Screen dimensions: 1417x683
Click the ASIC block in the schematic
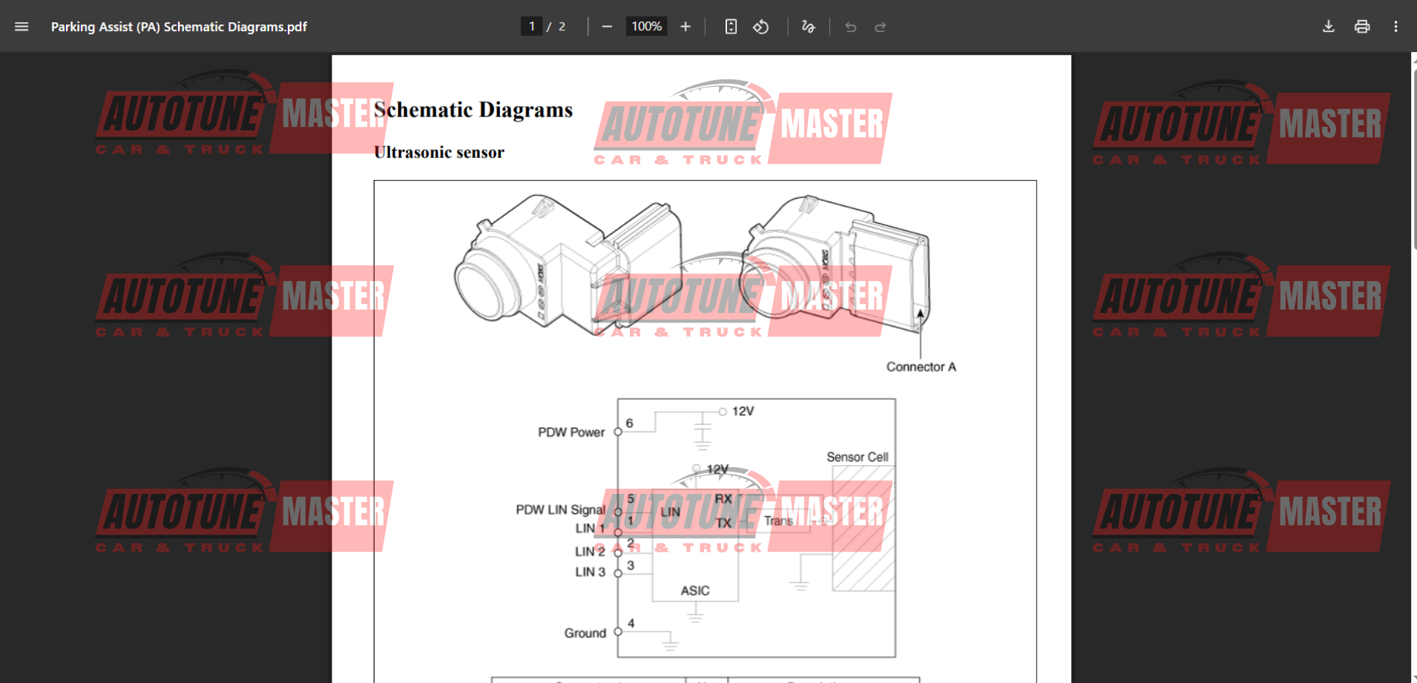[695, 590]
